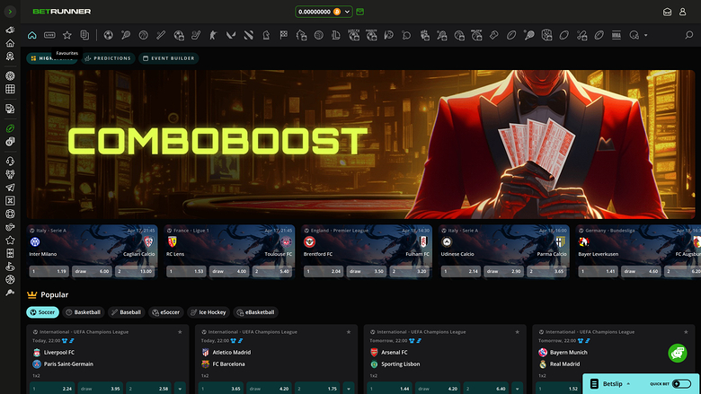Expand more markets for Liverpool vs PSG
The width and height of the screenshot is (701, 394).
180,389
